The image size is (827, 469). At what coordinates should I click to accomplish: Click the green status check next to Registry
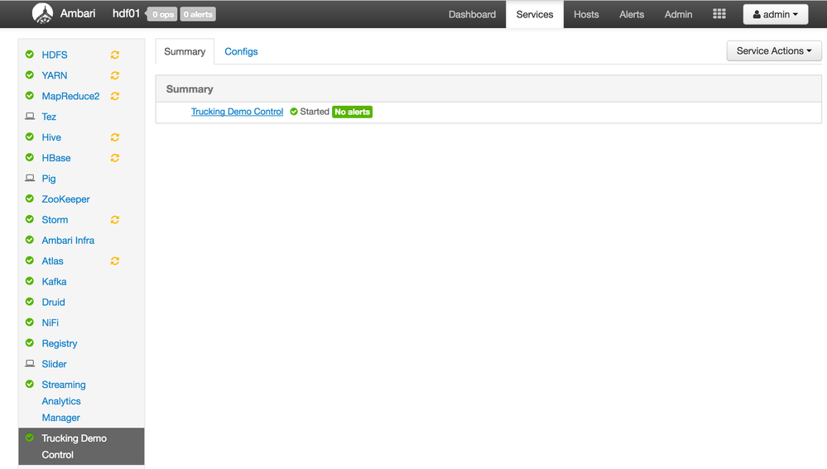(x=30, y=342)
